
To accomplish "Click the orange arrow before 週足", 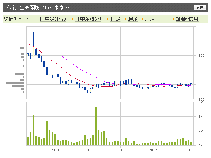I will [125, 19].
